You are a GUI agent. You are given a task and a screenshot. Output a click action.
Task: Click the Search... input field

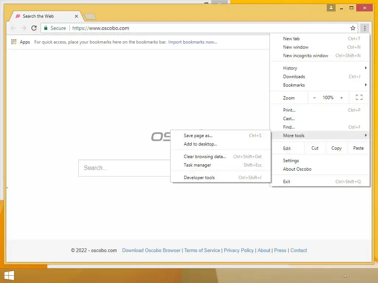(x=124, y=168)
